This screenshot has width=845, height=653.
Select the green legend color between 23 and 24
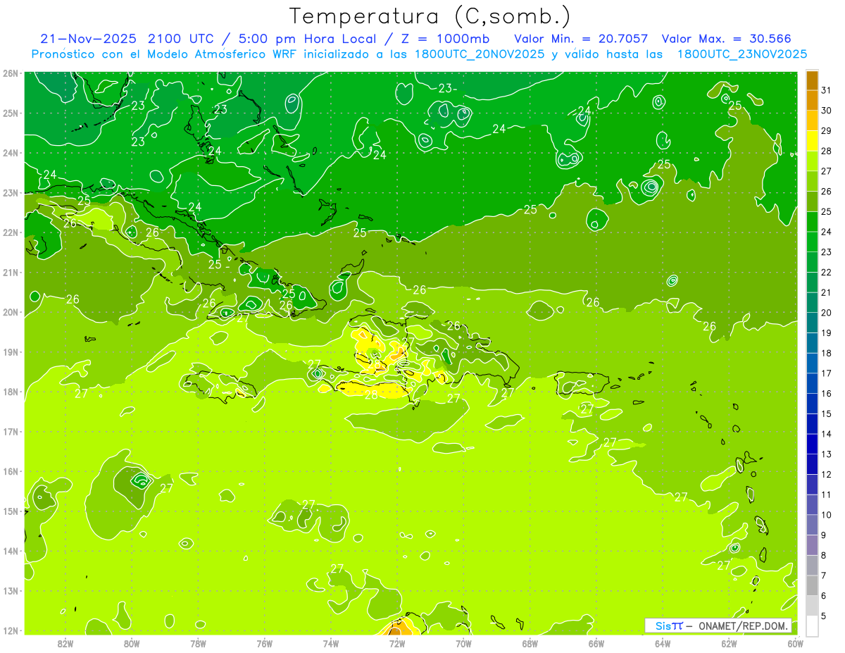[x=812, y=242]
